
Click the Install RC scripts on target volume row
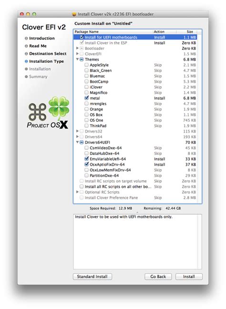(135, 181)
